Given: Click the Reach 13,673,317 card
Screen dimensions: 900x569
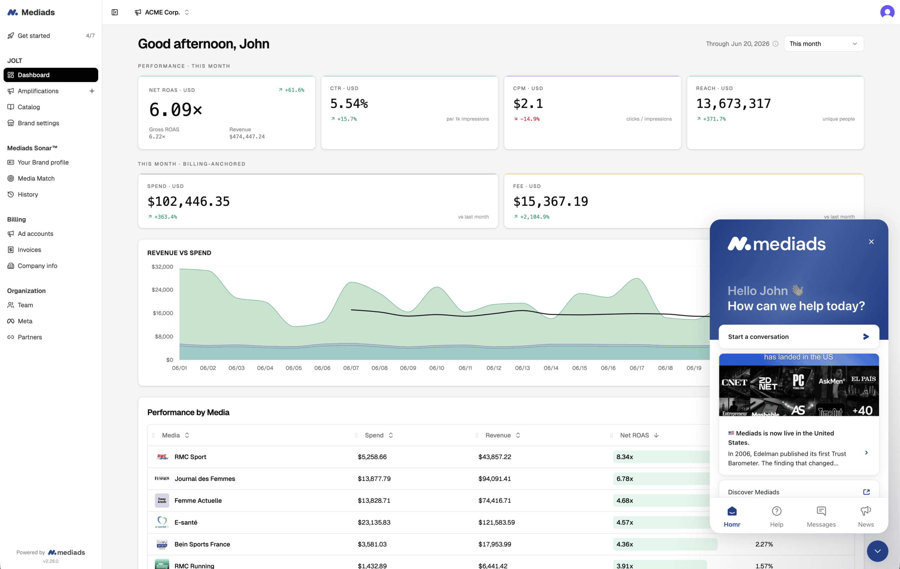Looking at the screenshot, I should pos(775,112).
